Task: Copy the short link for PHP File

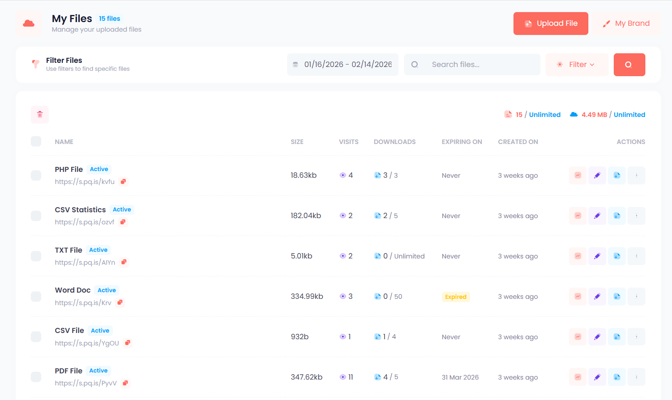Action: click(x=123, y=181)
